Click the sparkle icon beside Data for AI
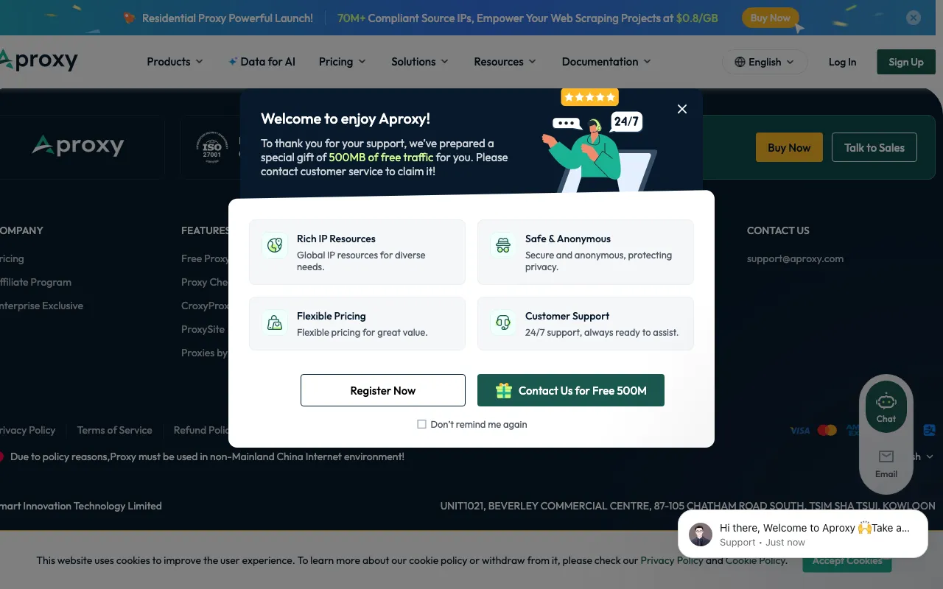This screenshot has height=589, width=943. click(x=233, y=62)
